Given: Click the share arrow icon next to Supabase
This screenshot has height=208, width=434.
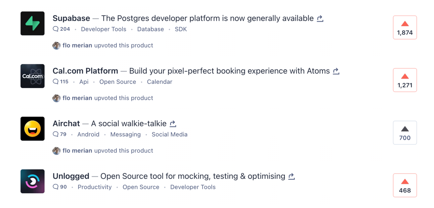Looking at the screenshot, I should (x=320, y=18).
